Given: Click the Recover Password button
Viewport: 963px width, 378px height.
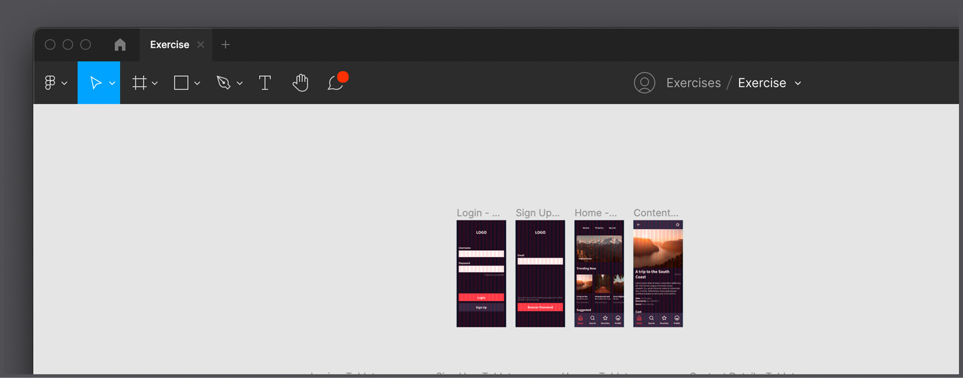Looking at the screenshot, I should pos(540,307).
